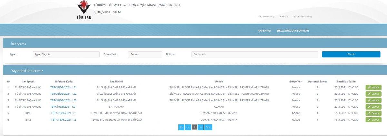Go to the ANASAYFA menu item
Screen dimensions: 387x136
264,31
